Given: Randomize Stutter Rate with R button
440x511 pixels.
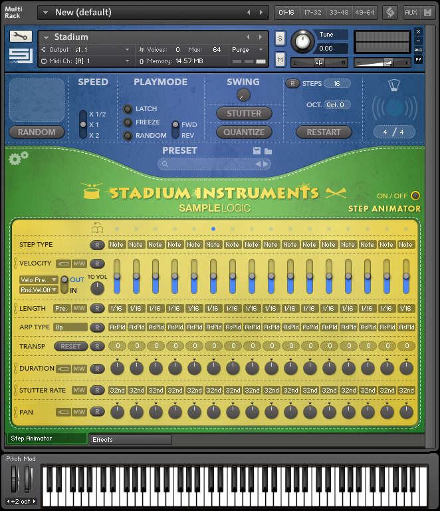Looking at the screenshot, I should pos(97,390).
